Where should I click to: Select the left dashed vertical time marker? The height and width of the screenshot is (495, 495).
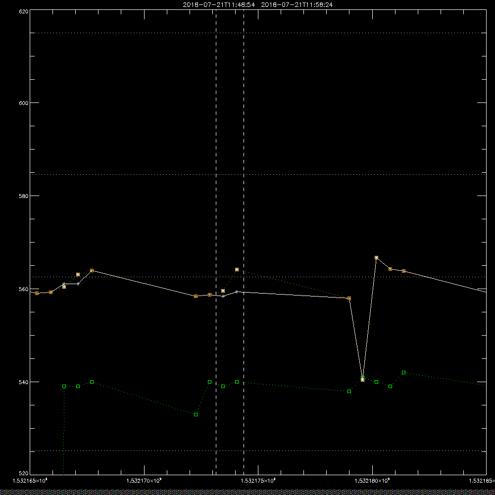(x=216, y=243)
